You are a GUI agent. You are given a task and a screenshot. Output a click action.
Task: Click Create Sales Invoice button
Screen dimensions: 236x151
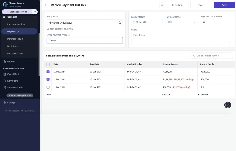click(17, 12)
